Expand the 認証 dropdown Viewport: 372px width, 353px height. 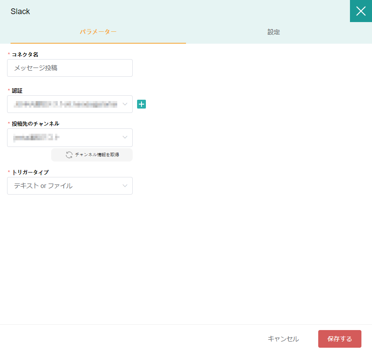(x=70, y=104)
